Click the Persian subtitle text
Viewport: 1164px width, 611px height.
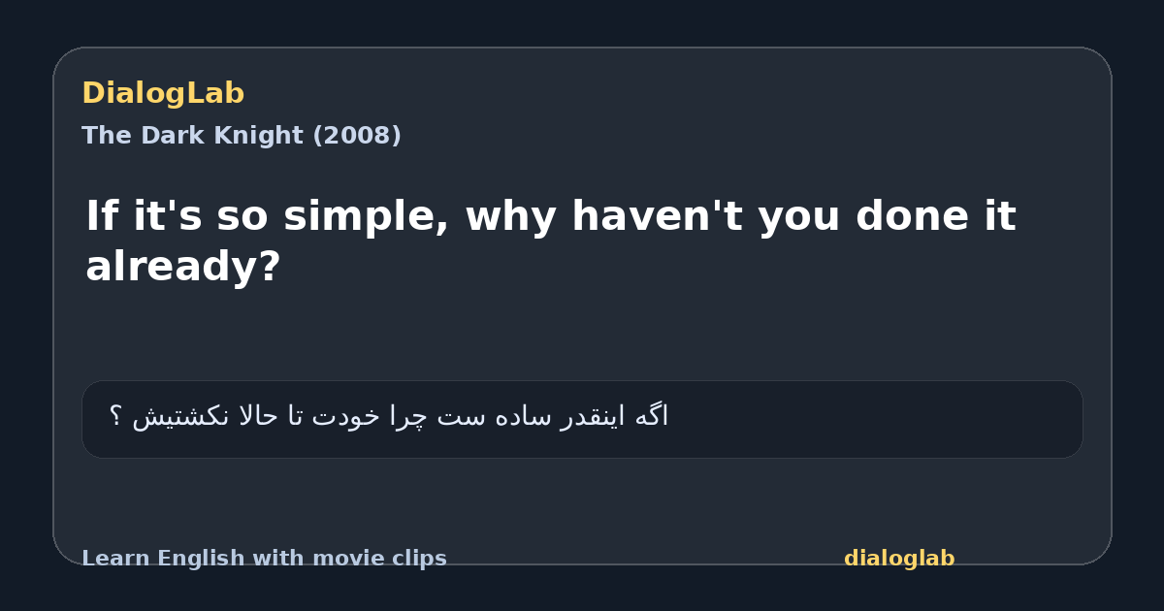click(x=388, y=417)
